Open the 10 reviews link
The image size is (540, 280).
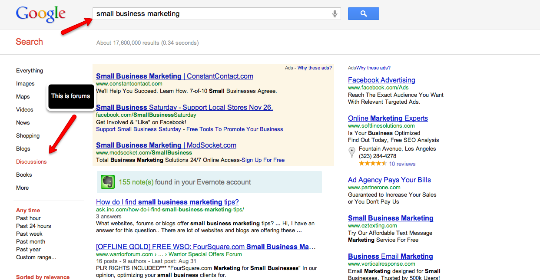[402, 164]
